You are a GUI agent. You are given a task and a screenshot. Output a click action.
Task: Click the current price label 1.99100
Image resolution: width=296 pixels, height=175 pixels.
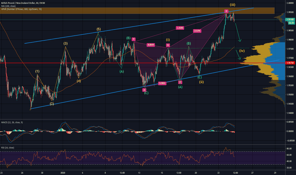pyautogui.click(x=289, y=19)
